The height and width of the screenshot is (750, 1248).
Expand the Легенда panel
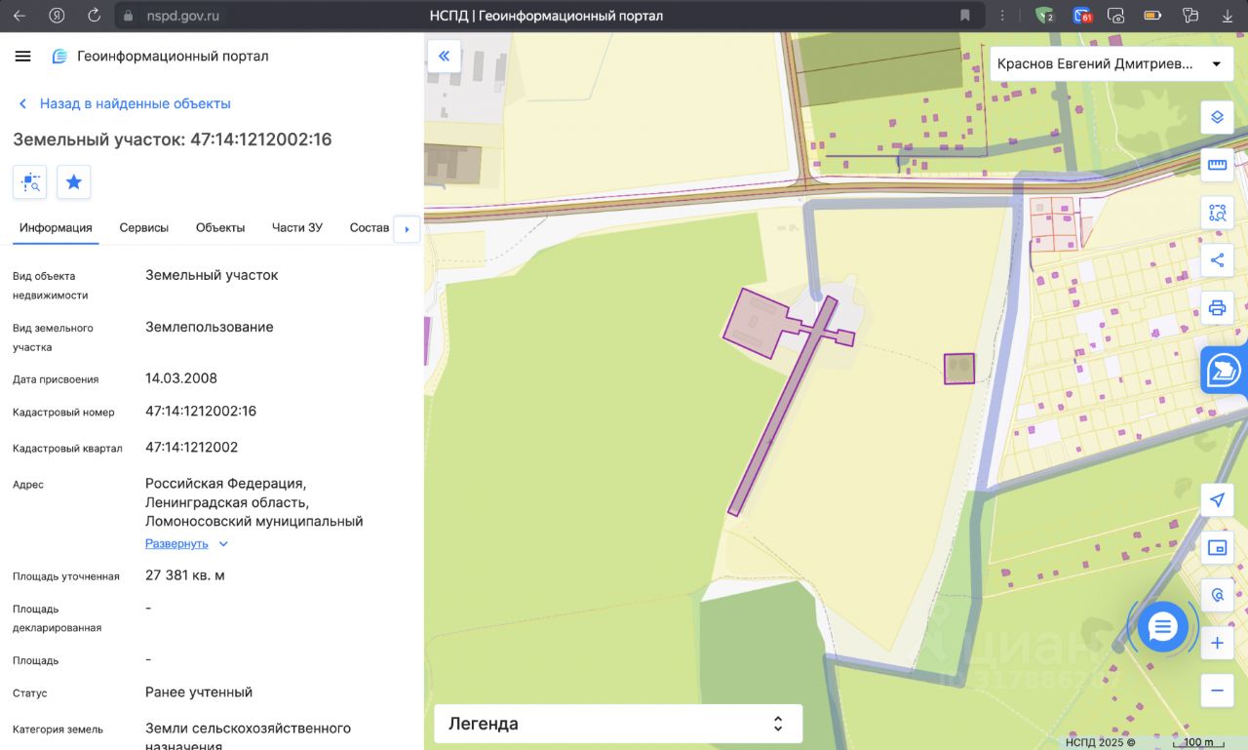(617, 724)
